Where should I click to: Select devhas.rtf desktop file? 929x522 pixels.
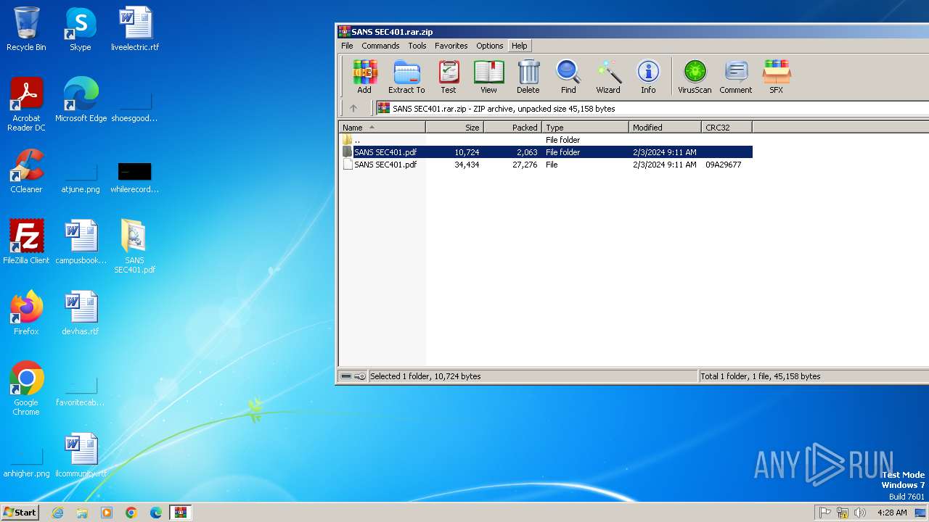point(81,313)
